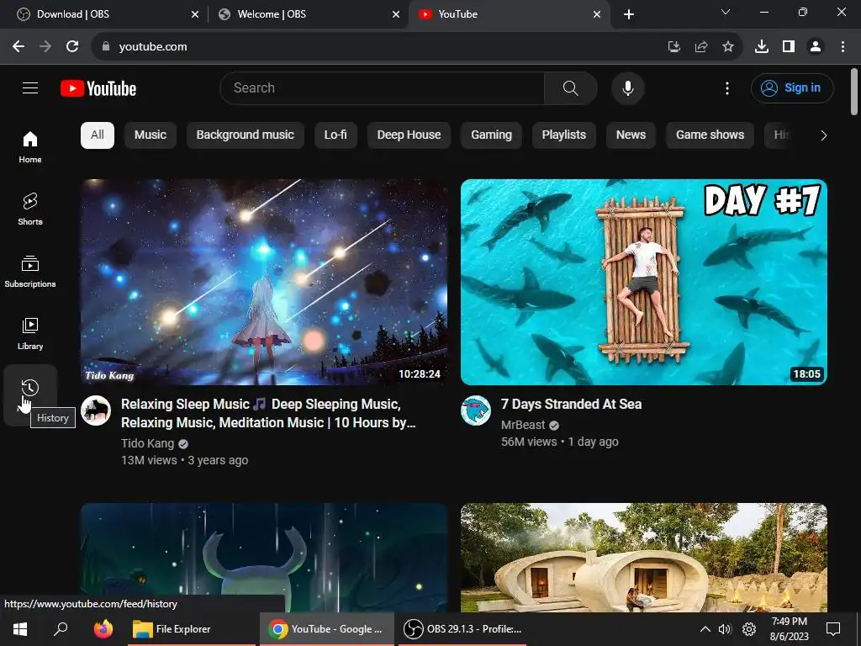Open the volume speaker tray icon
Image resolution: width=861 pixels, height=646 pixels.
726,629
